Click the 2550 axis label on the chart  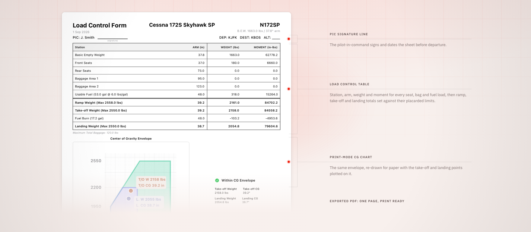[x=96, y=161]
